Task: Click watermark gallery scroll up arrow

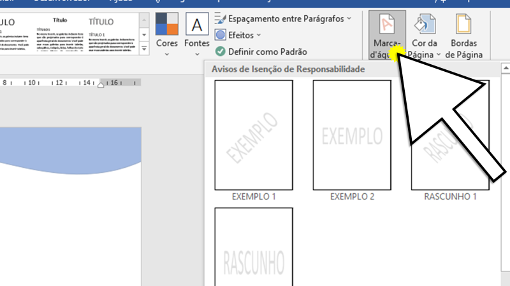Action: tap(506, 68)
